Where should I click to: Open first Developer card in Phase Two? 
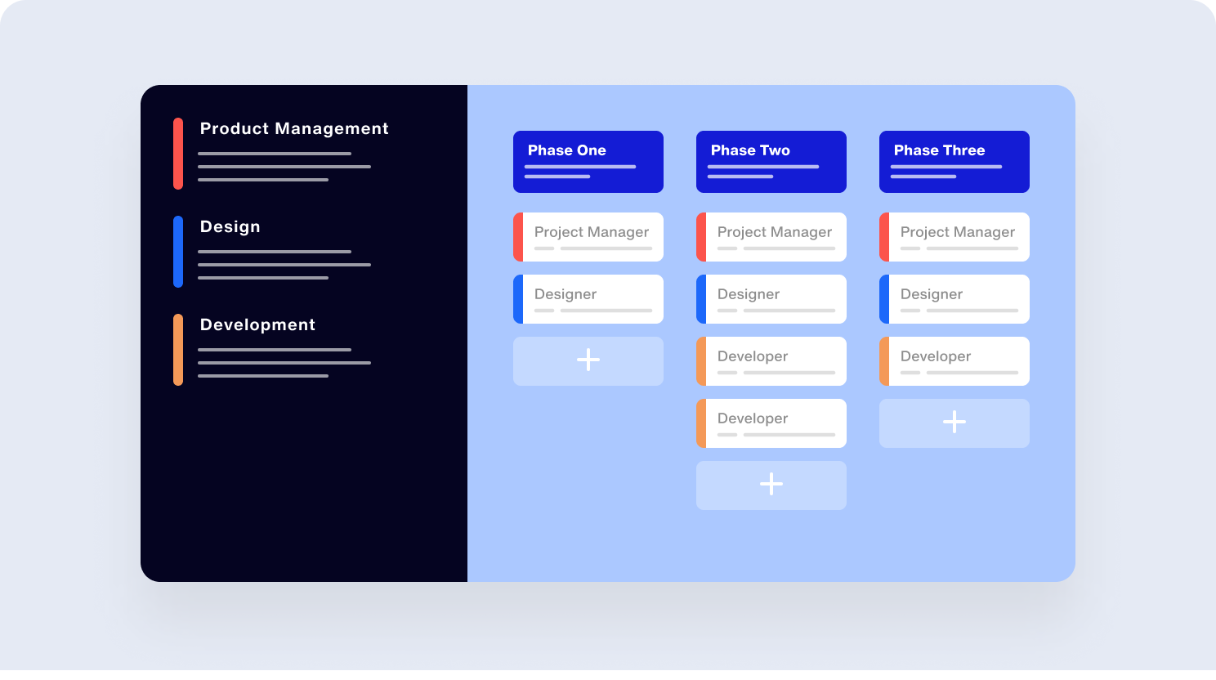pos(771,361)
